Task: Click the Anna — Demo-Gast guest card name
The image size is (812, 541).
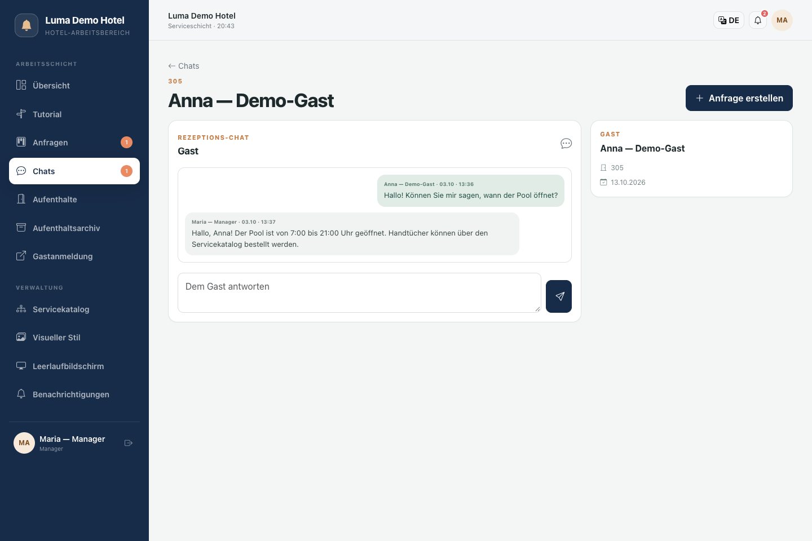Action: coord(642,149)
